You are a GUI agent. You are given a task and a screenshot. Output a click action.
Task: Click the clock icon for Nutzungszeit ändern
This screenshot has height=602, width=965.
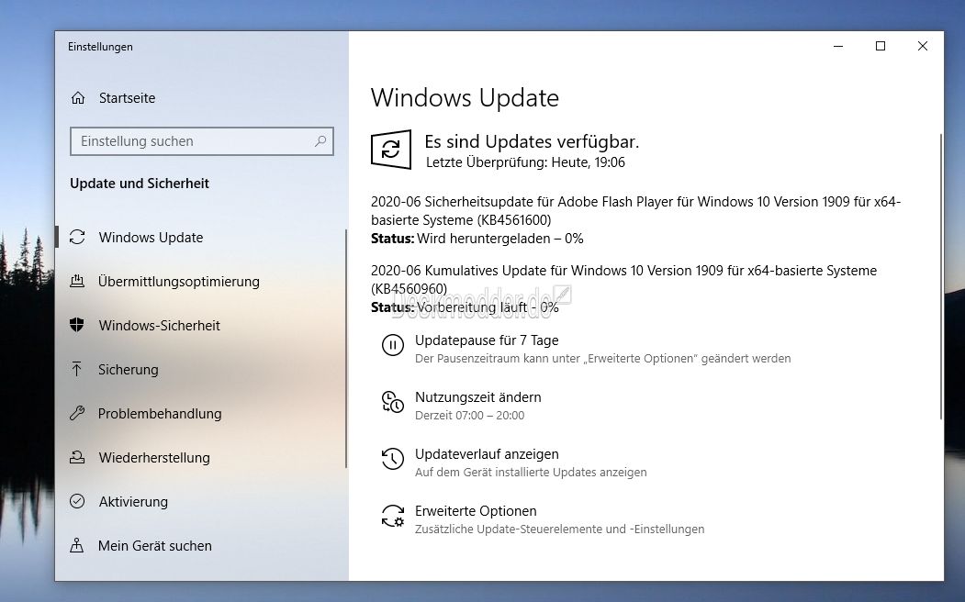pos(393,402)
